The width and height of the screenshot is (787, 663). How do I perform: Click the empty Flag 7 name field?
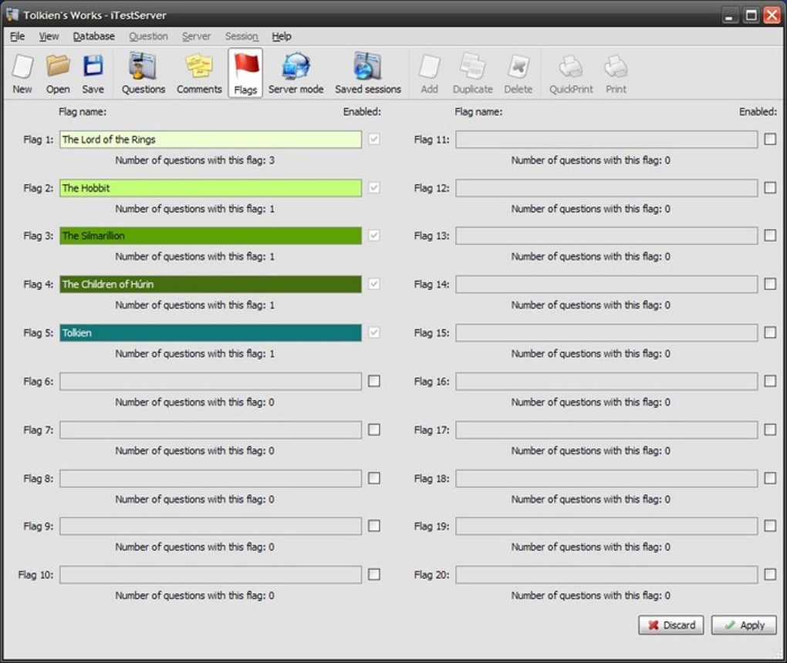tap(211, 430)
